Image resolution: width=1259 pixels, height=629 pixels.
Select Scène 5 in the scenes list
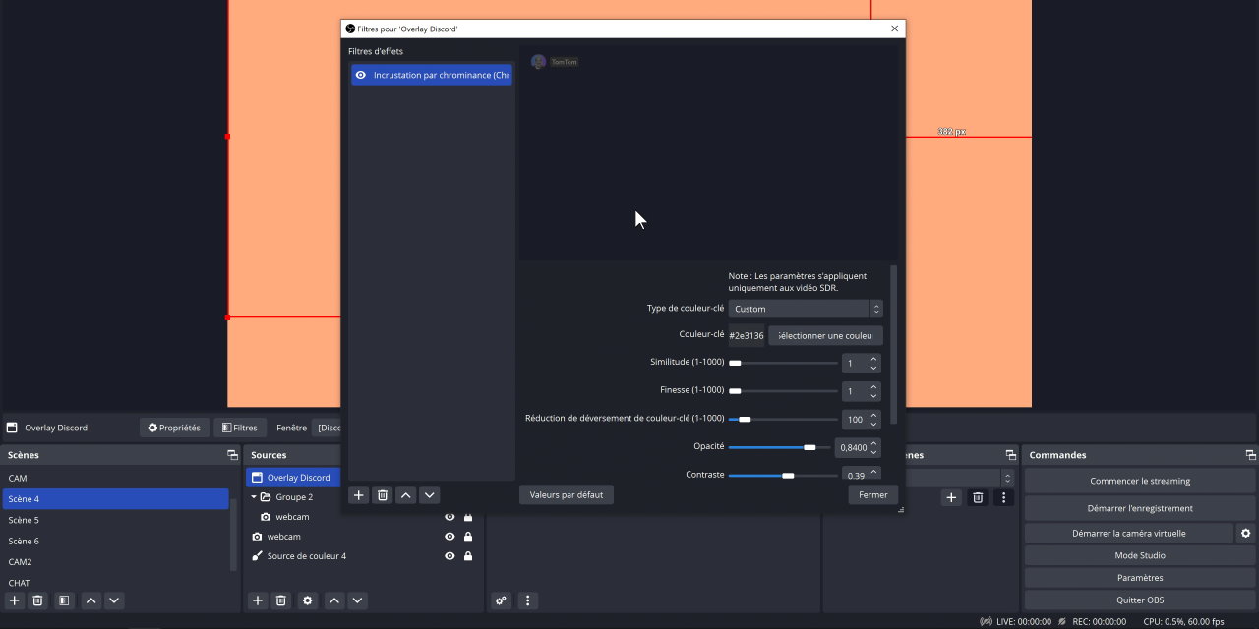coord(24,520)
